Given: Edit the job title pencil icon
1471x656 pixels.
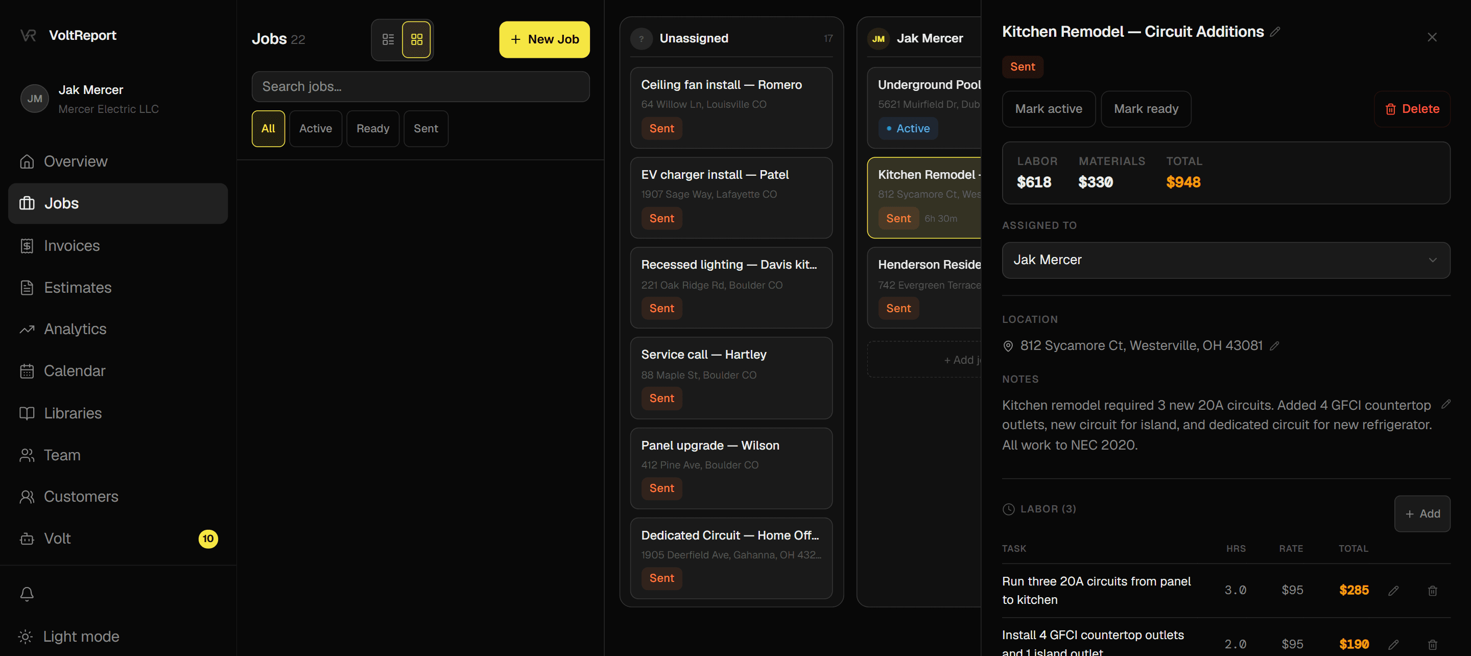Looking at the screenshot, I should 1275,32.
